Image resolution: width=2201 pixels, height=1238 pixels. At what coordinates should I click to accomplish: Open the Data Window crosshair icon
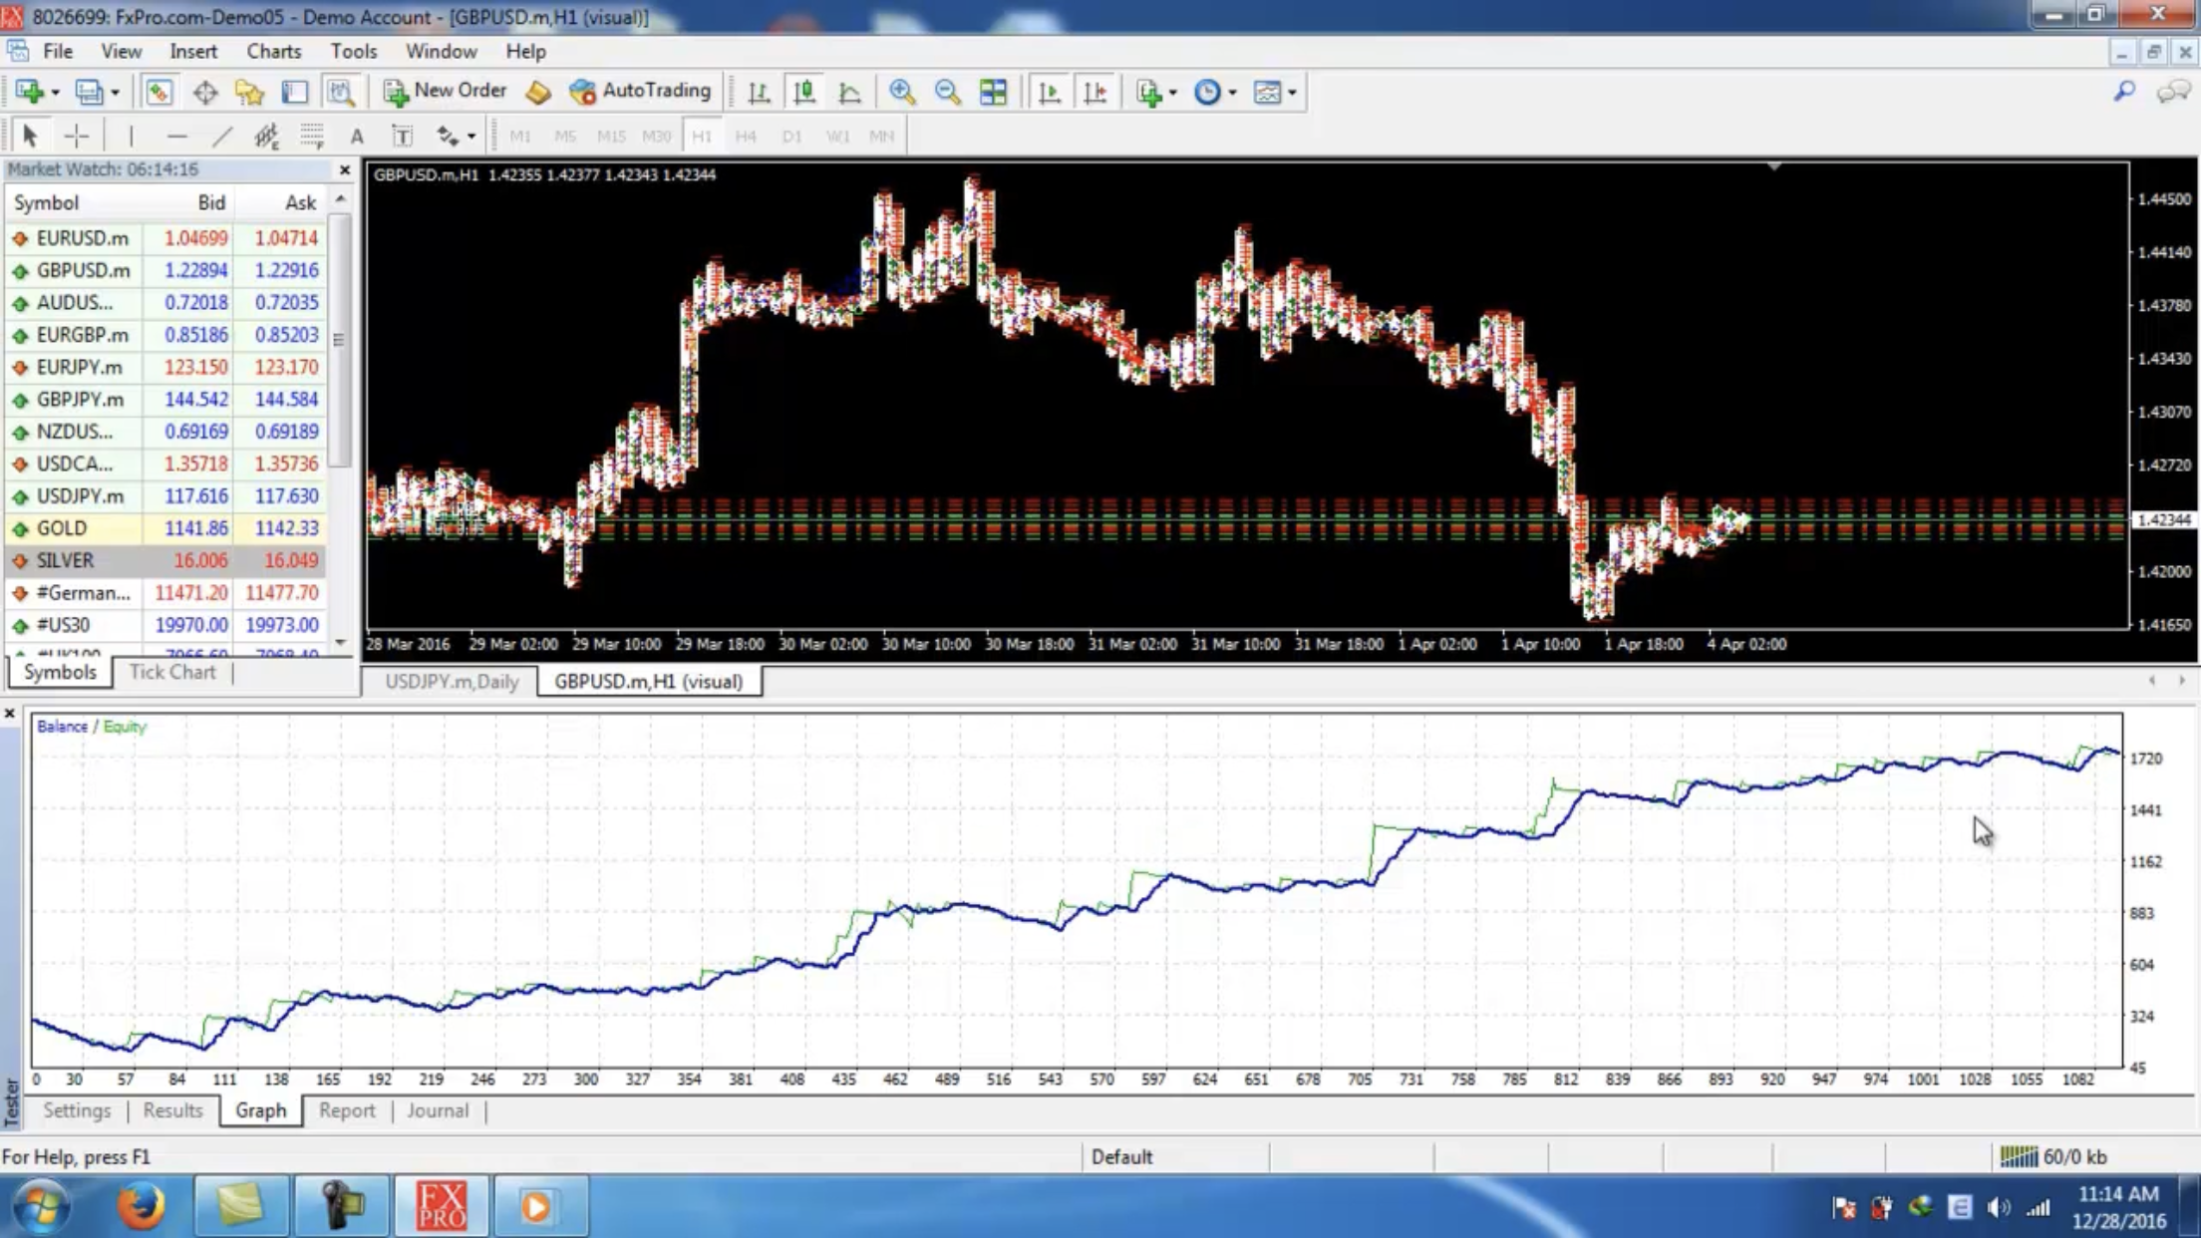204,92
